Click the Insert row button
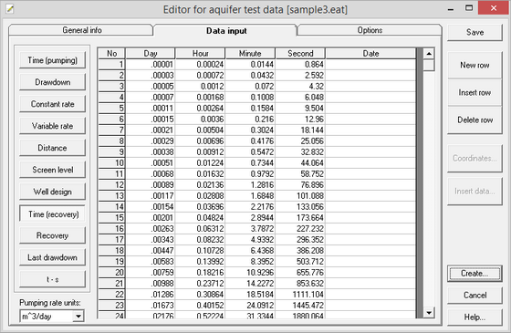 point(474,92)
